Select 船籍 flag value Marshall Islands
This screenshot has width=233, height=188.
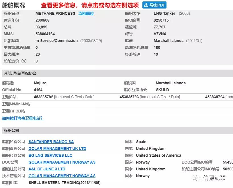168,41
